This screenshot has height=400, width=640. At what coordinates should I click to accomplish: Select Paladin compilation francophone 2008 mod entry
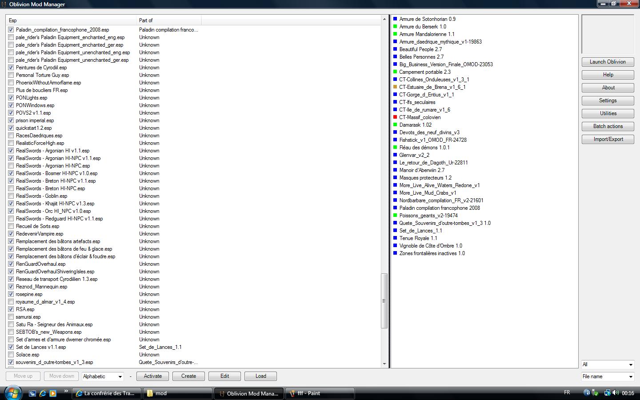(440, 208)
